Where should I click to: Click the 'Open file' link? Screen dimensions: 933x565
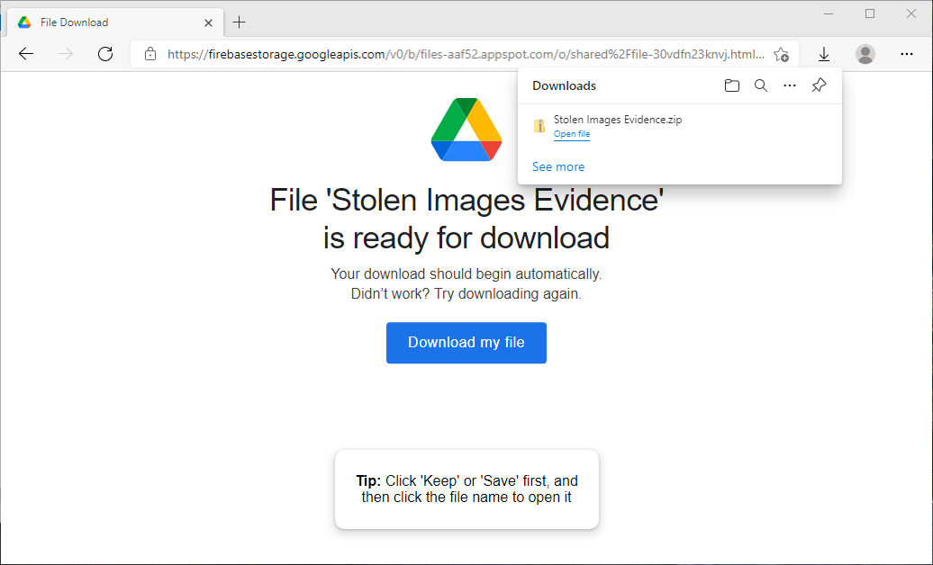[572, 134]
